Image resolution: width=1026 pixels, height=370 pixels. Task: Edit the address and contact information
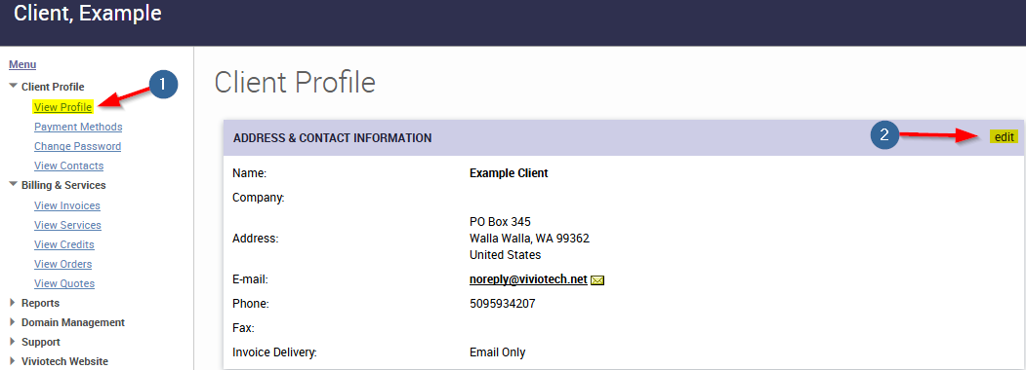click(1004, 137)
